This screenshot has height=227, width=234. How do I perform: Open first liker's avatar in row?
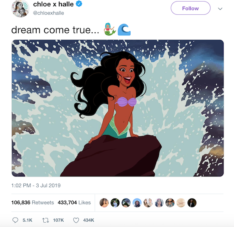point(104,202)
